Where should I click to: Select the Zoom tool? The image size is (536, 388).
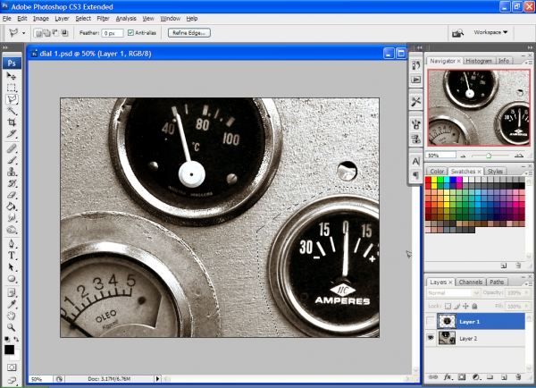12,327
